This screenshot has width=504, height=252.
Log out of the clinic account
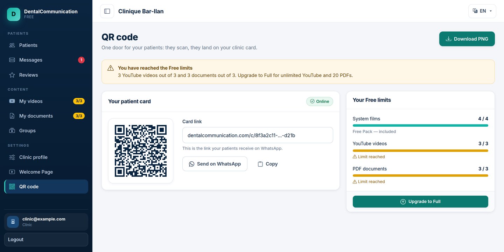coord(46,239)
